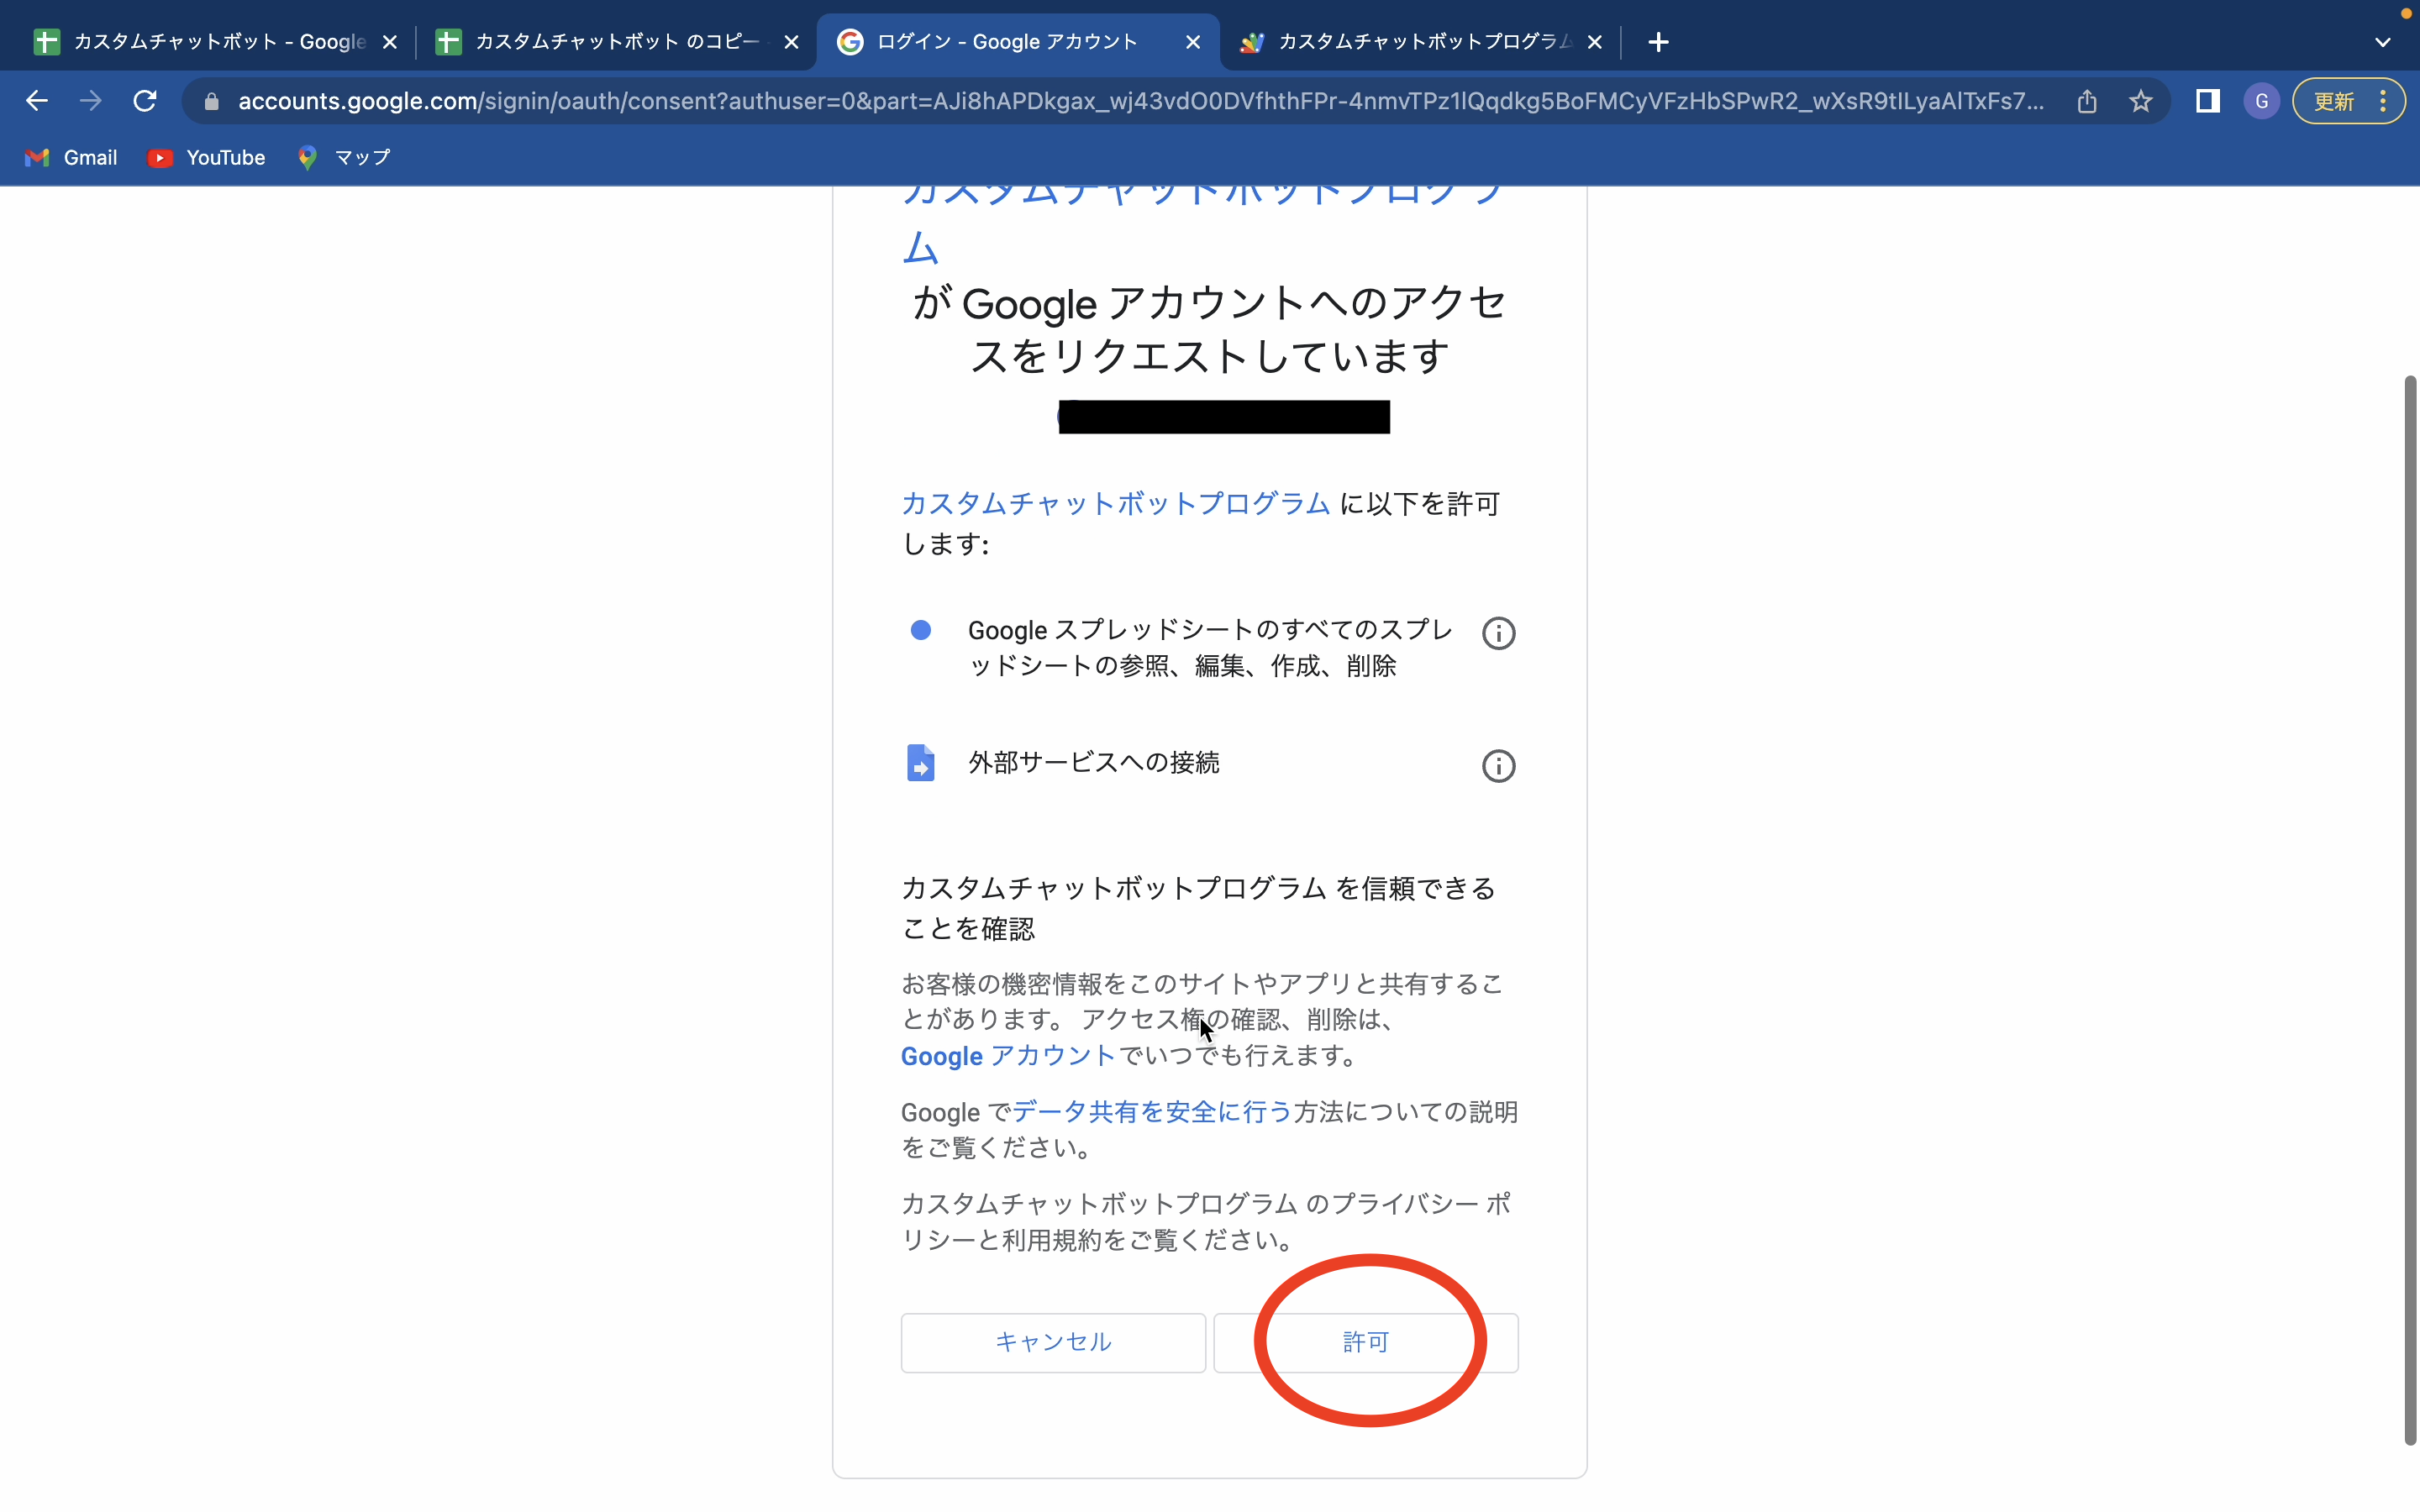Bookmark this page with the star icon
The width and height of the screenshot is (2420, 1512).
click(x=2140, y=100)
